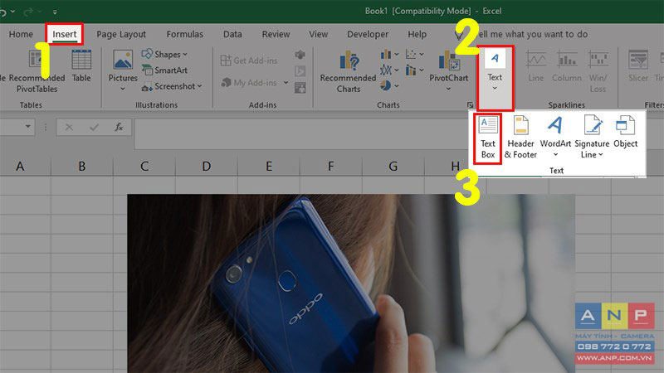The image size is (664, 373).
Task: Insert a Table
Action: point(81,66)
